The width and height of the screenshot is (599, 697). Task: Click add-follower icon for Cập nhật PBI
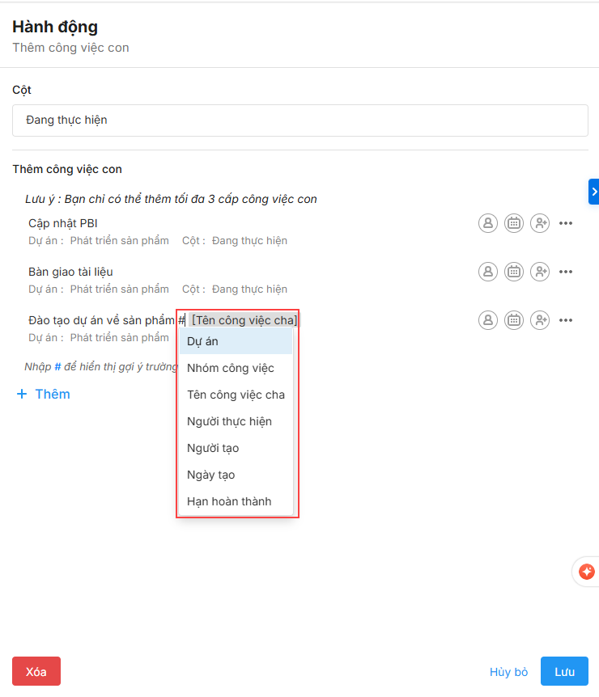540,223
